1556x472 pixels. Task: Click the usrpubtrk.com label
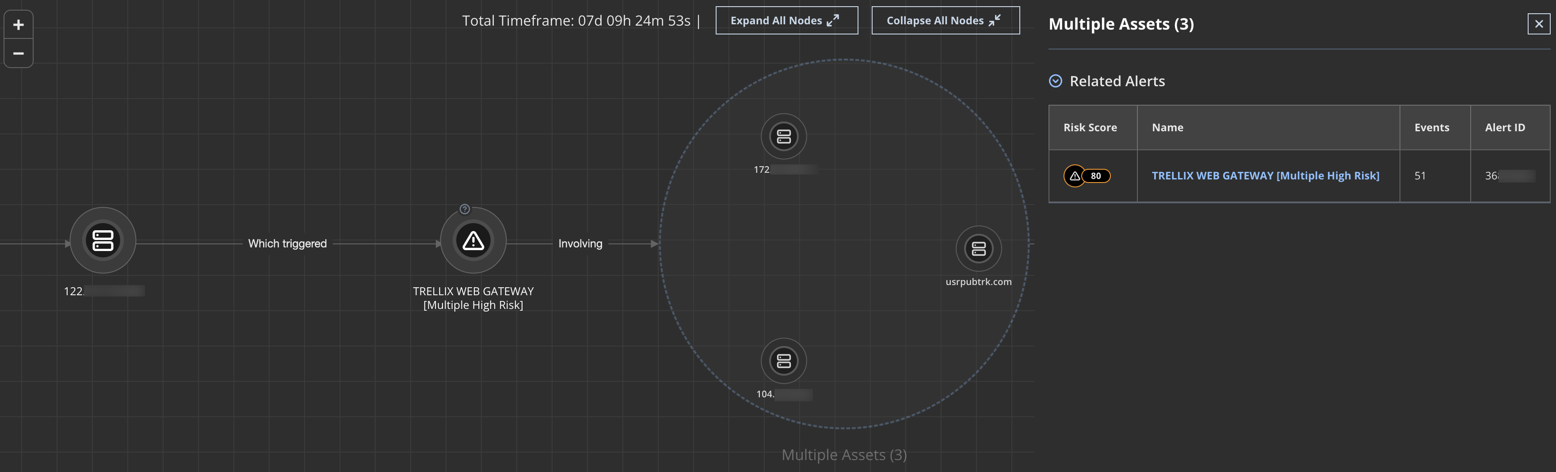point(978,282)
